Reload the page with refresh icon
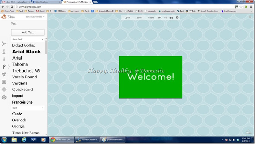The image size is (255, 144). (12, 7)
